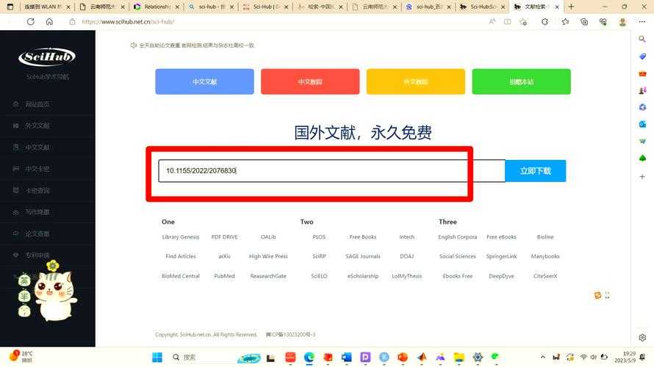Image resolution: width=654 pixels, height=367 pixels.
Task: Open 网站首页 home item in the sidebar
Action: point(37,104)
